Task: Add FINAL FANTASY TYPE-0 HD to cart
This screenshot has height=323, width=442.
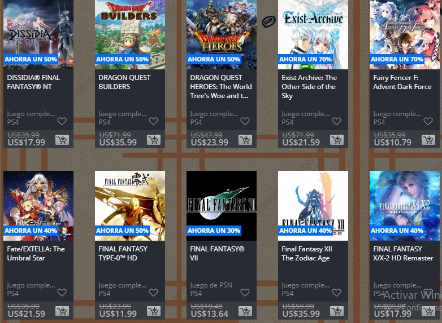Action: 154,311
